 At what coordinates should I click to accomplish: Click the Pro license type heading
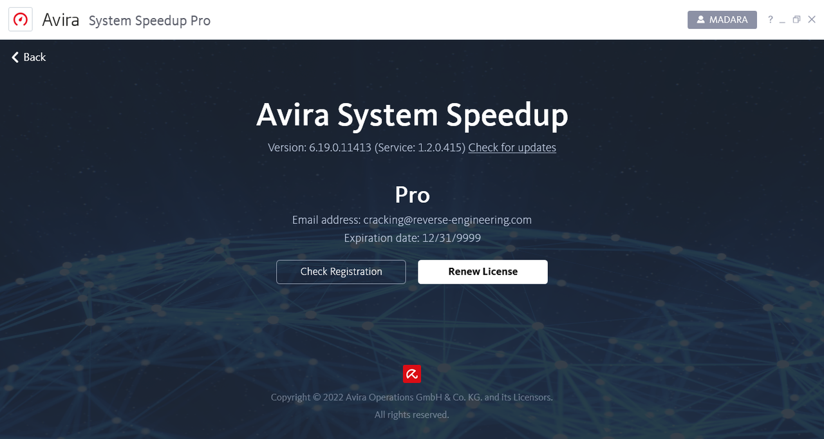click(412, 194)
